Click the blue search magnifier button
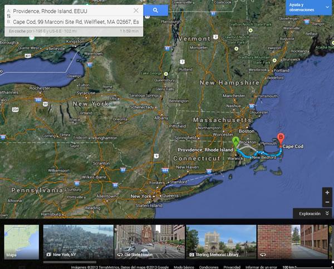The image size is (334, 269). pyautogui.click(x=155, y=10)
